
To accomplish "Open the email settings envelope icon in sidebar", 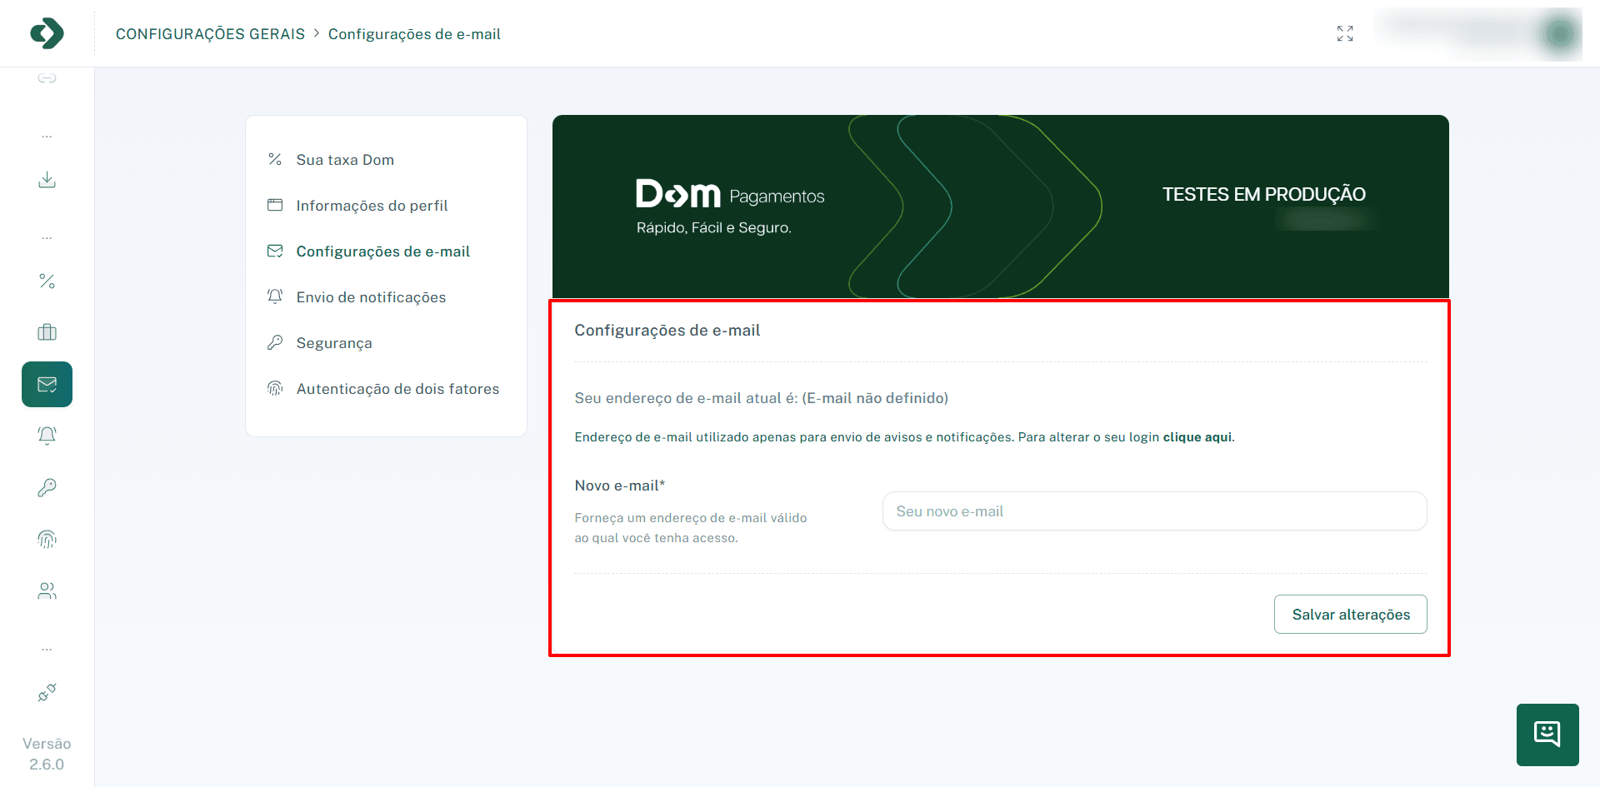I will click(47, 384).
